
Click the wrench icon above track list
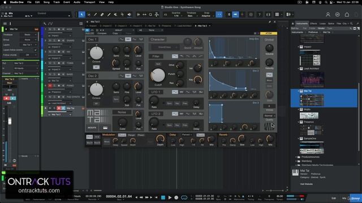point(45,24)
